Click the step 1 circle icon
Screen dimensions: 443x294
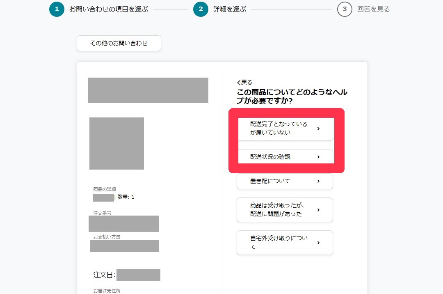[x=57, y=9]
